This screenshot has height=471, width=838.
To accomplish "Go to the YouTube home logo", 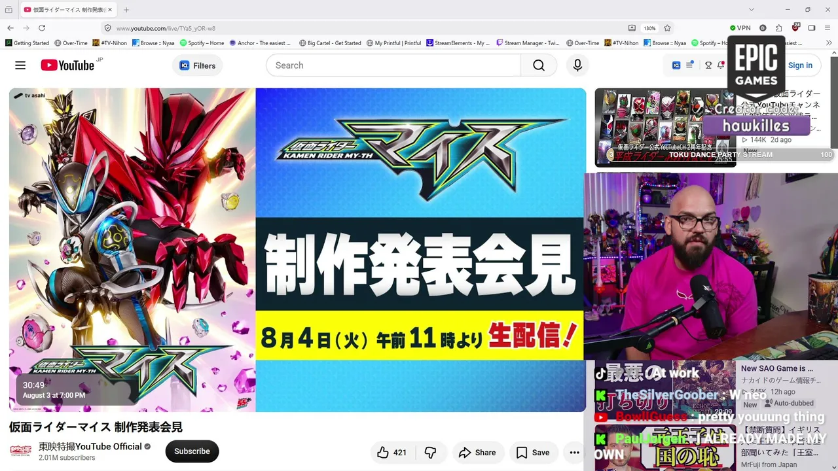I will click(x=67, y=65).
